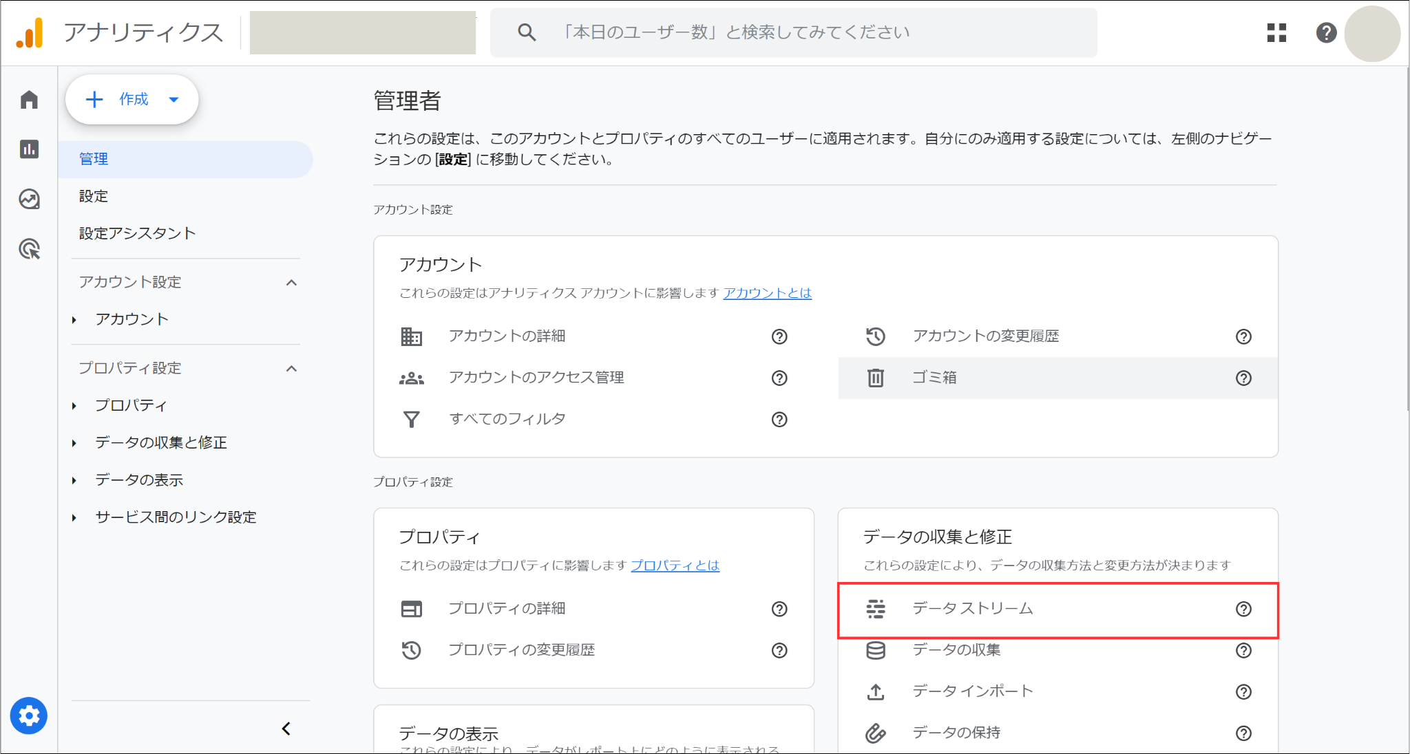The image size is (1410, 754).
Task: Expand the プロパティ tree item
Action: (x=74, y=405)
